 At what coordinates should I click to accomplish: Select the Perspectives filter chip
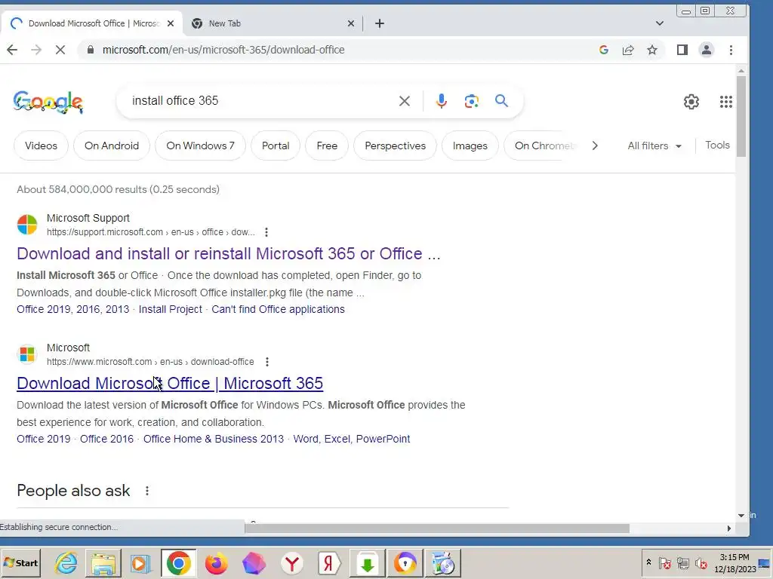click(395, 146)
